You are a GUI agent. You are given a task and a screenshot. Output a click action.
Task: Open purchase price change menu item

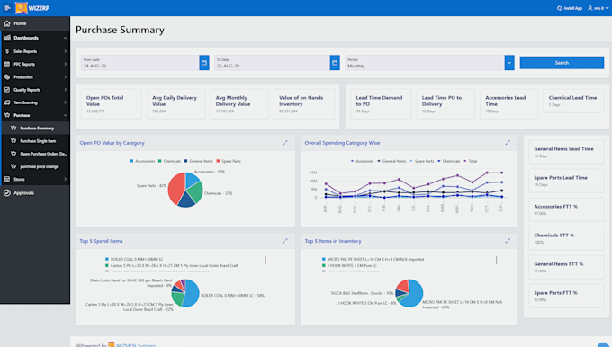36,166
